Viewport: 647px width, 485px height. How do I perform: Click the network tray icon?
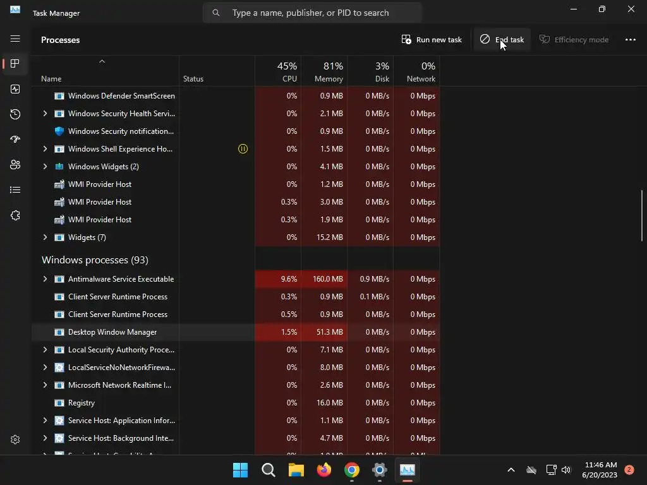(551, 470)
